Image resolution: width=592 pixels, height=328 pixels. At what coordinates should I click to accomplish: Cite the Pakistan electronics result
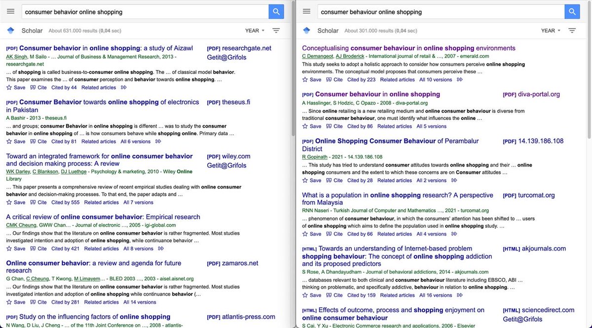click(x=38, y=141)
